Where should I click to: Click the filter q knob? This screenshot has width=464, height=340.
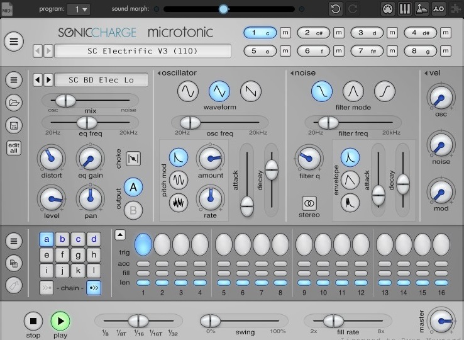[309, 158]
